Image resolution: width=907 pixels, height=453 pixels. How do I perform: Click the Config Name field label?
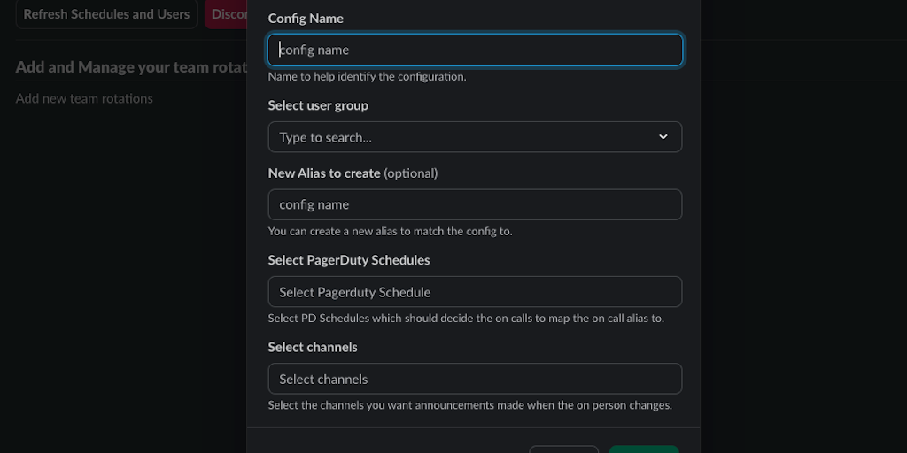click(306, 19)
